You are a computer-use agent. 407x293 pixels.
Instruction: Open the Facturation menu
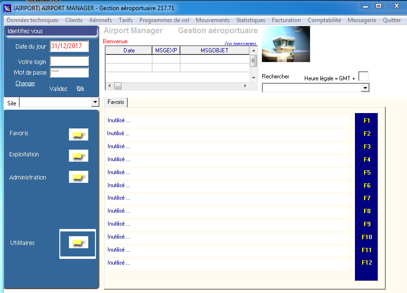[286, 20]
